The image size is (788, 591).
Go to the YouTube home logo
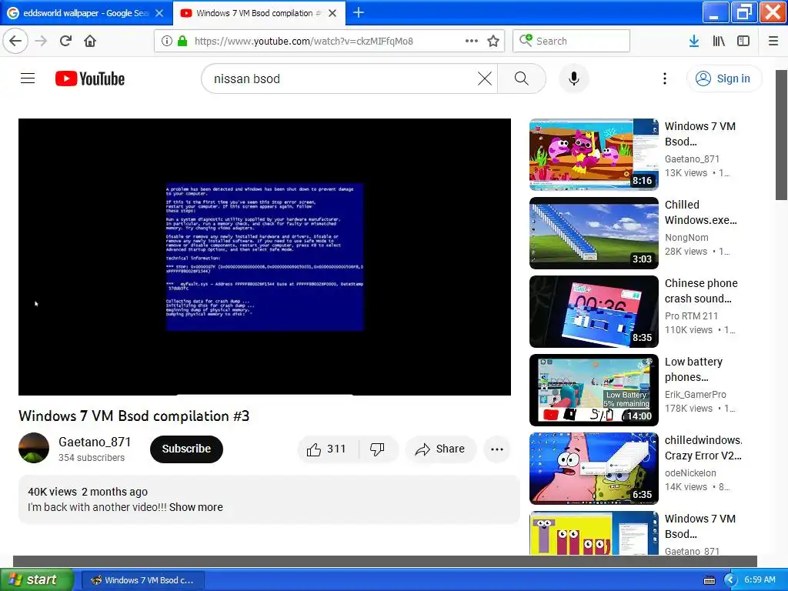coord(90,78)
